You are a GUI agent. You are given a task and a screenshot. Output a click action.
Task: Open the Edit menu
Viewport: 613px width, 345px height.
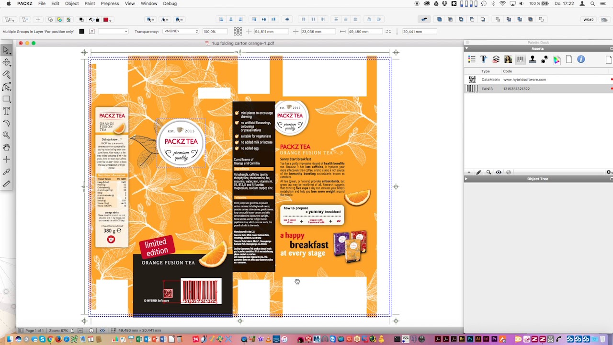point(55,3)
